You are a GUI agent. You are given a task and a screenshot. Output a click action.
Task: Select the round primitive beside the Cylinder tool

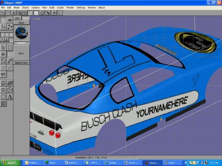[10, 90]
